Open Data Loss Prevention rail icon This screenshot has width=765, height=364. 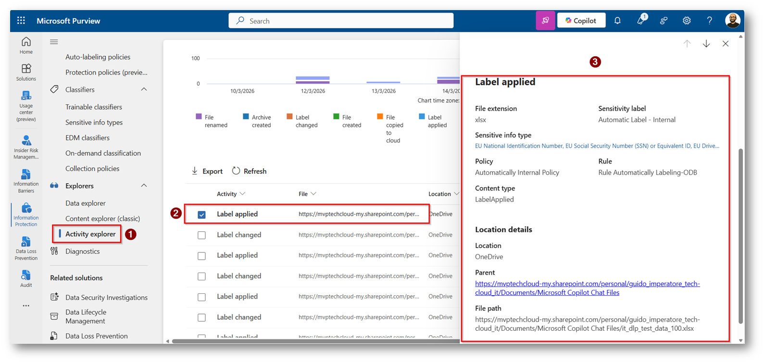26,248
